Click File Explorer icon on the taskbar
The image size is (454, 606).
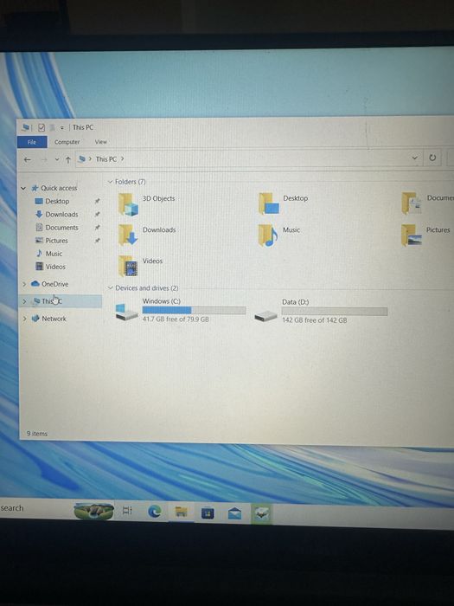(181, 513)
